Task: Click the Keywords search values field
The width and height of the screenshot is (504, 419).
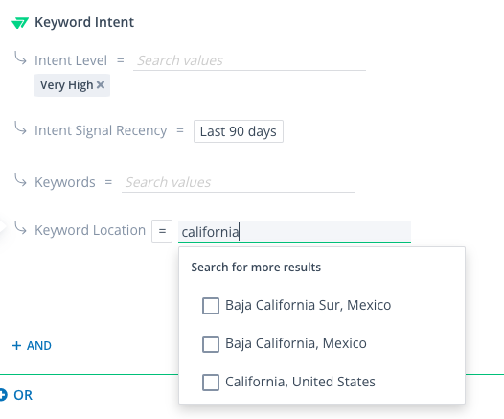Action: pyautogui.click(x=238, y=182)
